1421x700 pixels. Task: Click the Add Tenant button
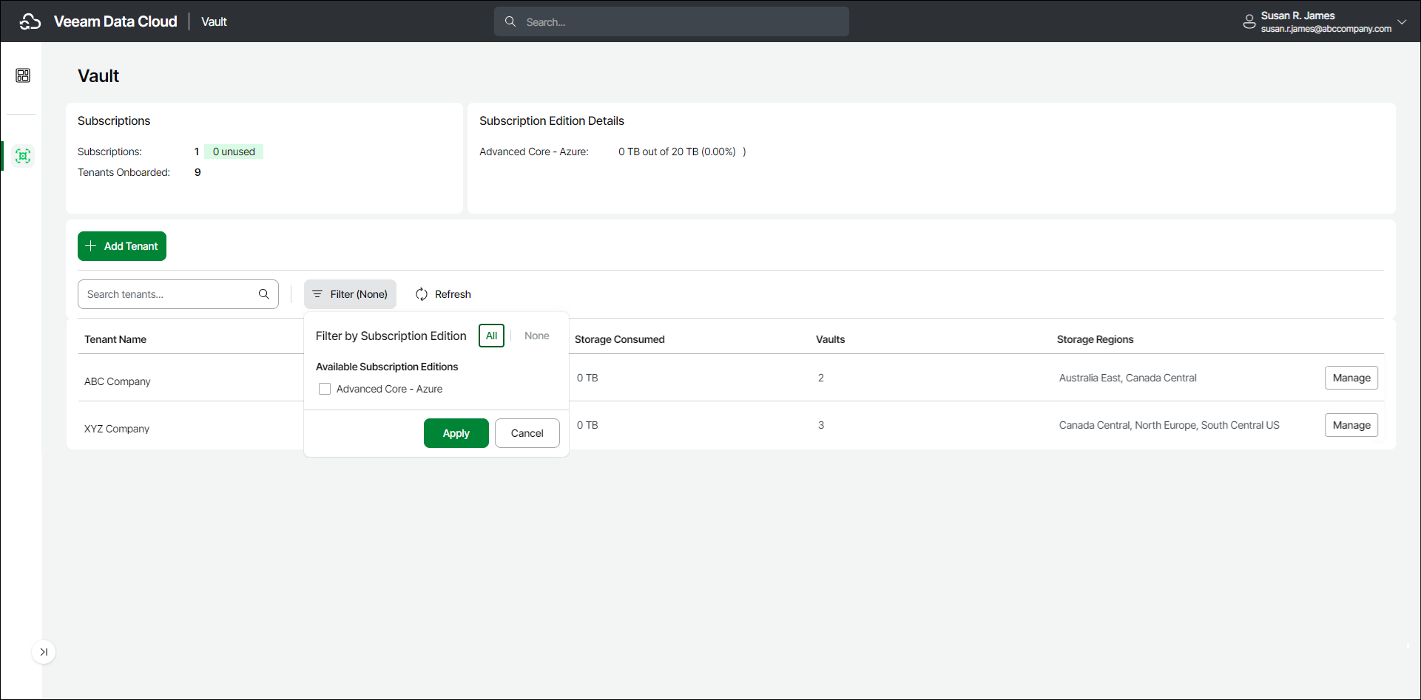(122, 246)
